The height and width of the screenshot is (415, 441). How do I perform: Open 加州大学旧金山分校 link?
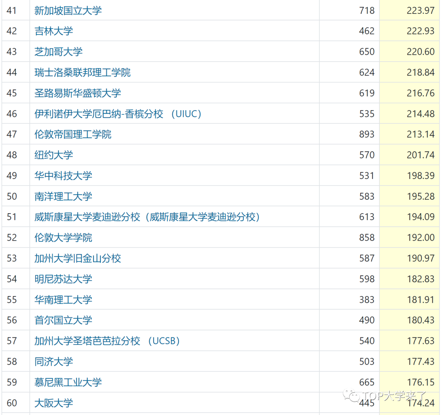pos(78,259)
